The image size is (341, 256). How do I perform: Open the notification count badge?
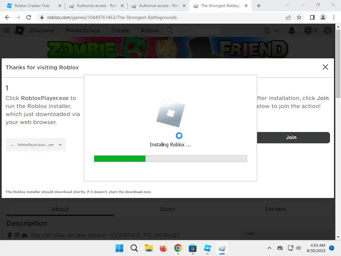tap(332, 248)
